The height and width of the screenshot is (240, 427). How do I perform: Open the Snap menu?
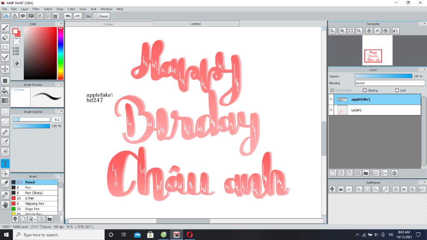tap(60, 9)
